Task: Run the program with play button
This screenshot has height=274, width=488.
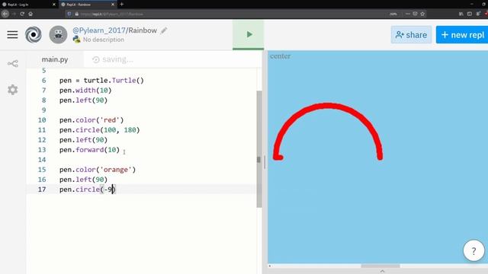Action: [x=249, y=34]
